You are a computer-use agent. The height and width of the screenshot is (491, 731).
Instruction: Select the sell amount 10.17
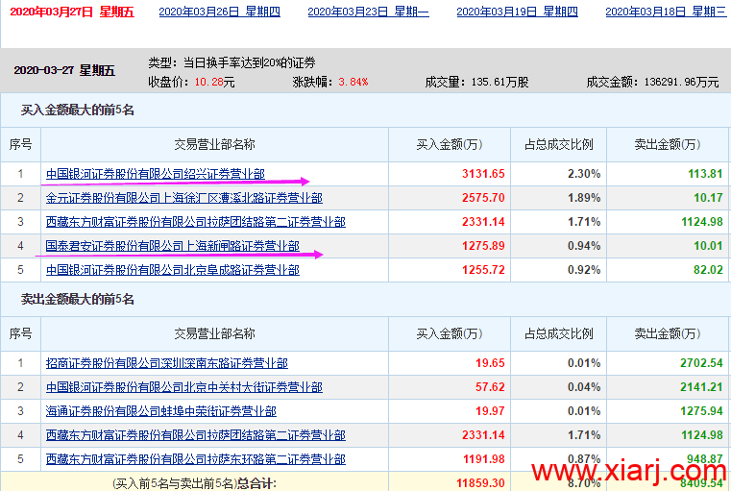(x=708, y=198)
